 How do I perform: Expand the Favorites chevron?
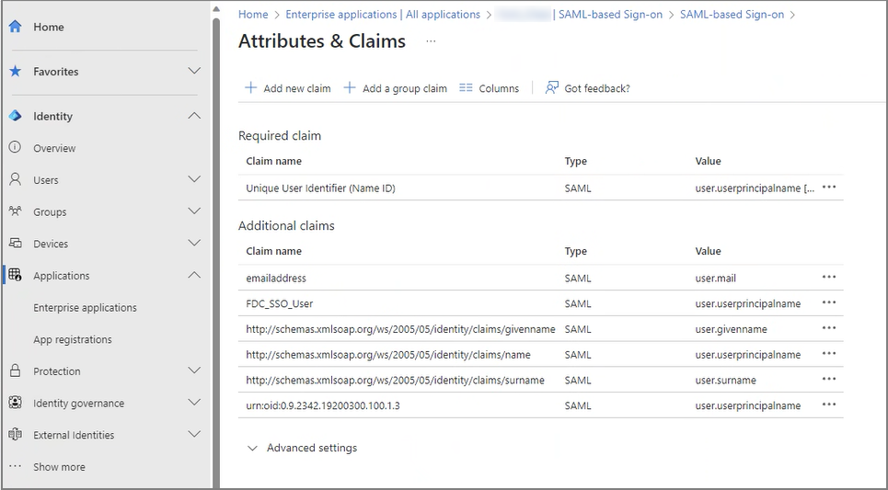pos(193,71)
